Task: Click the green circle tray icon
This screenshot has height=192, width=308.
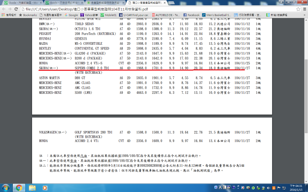Action: pyautogui.click(x=253, y=188)
